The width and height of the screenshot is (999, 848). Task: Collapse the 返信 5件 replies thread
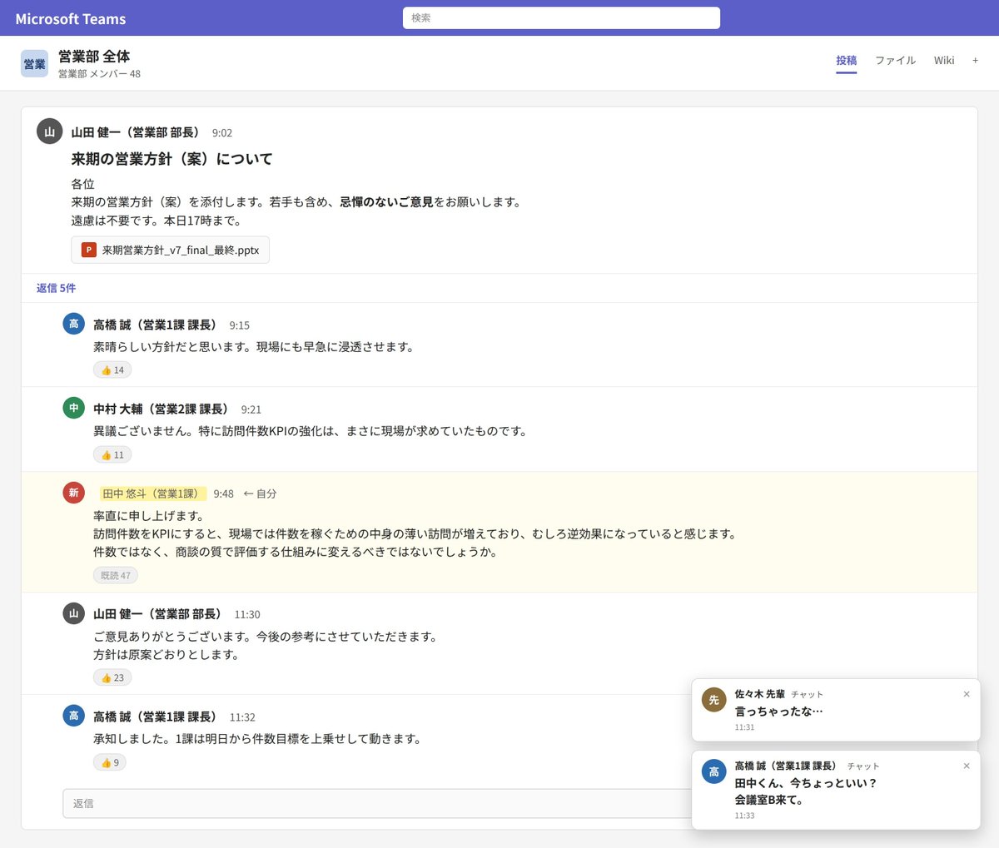(56, 288)
